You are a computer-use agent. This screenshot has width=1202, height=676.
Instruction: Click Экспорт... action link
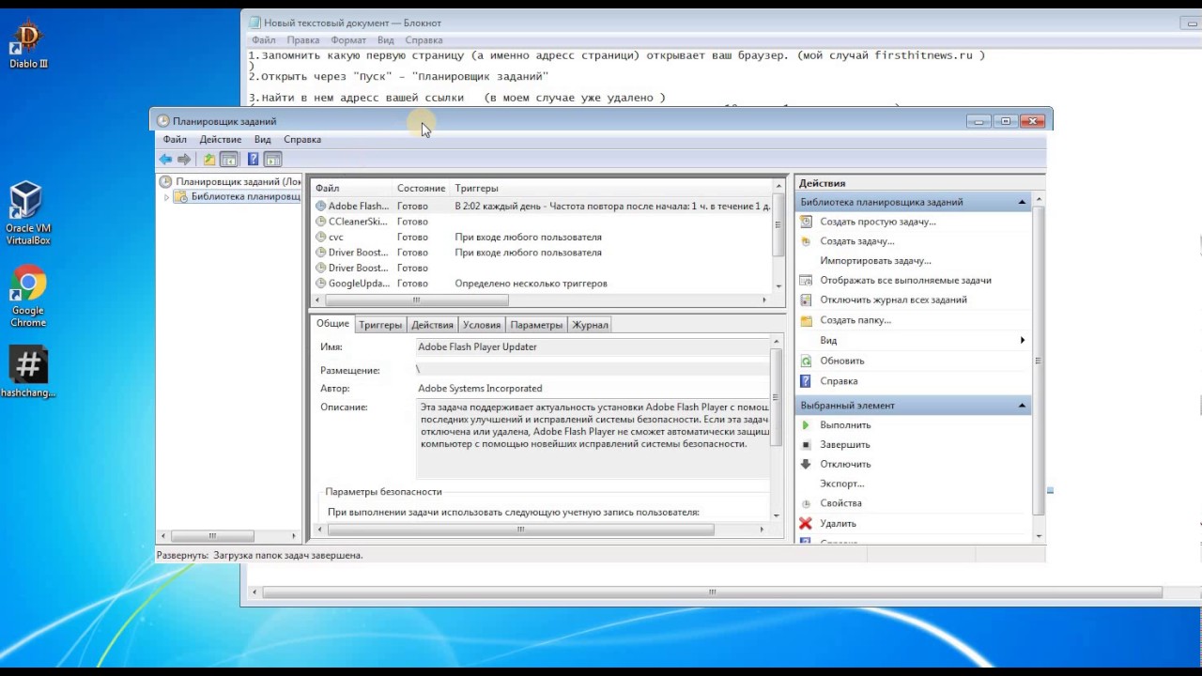pyautogui.click(x=842, y=484)
